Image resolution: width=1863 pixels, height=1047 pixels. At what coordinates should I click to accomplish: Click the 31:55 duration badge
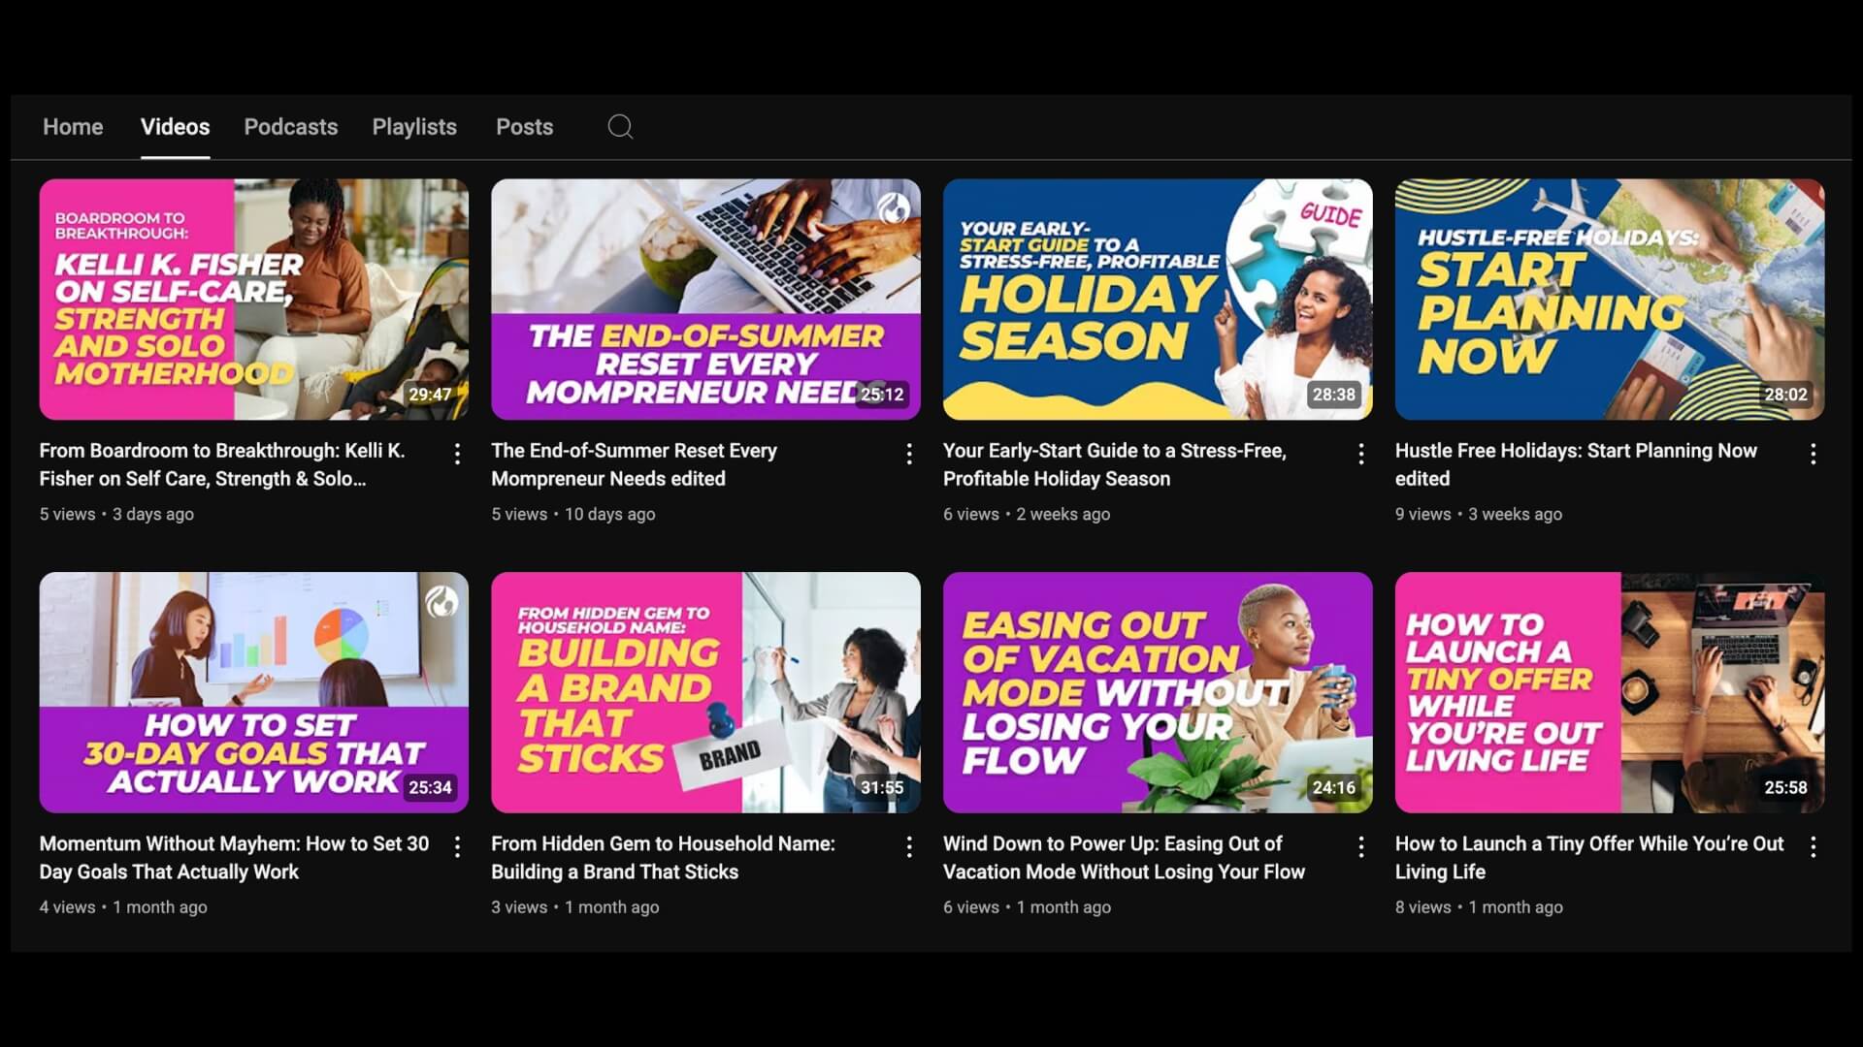coord(882,788)
